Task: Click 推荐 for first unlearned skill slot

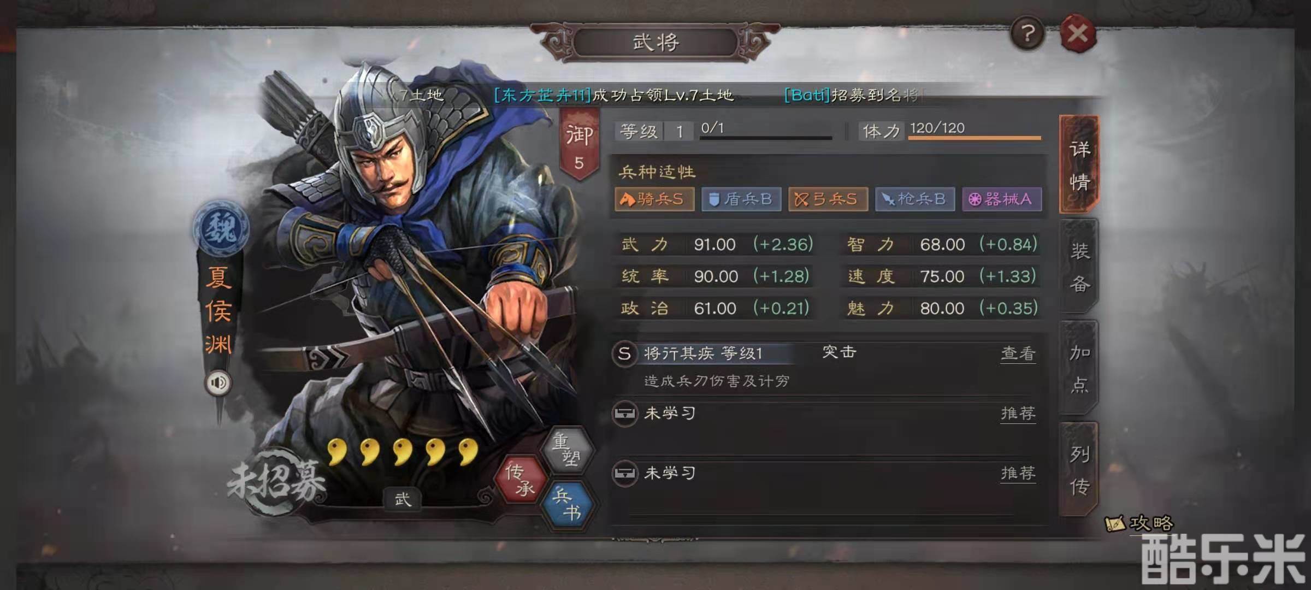Action: 1018,414
